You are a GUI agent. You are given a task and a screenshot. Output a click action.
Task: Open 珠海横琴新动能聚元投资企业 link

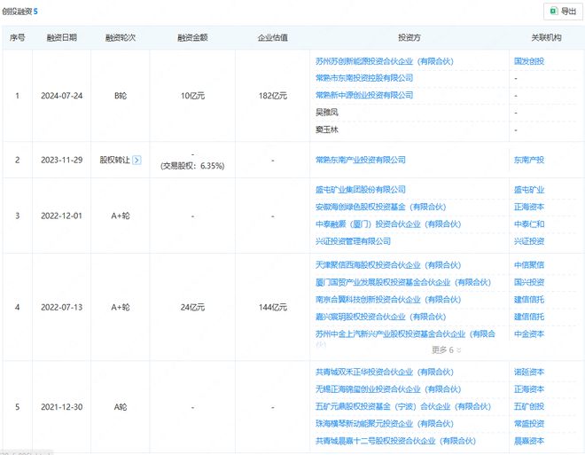coord(385,424)
